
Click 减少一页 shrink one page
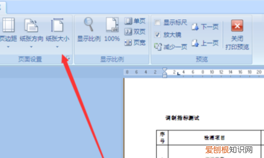171,47
